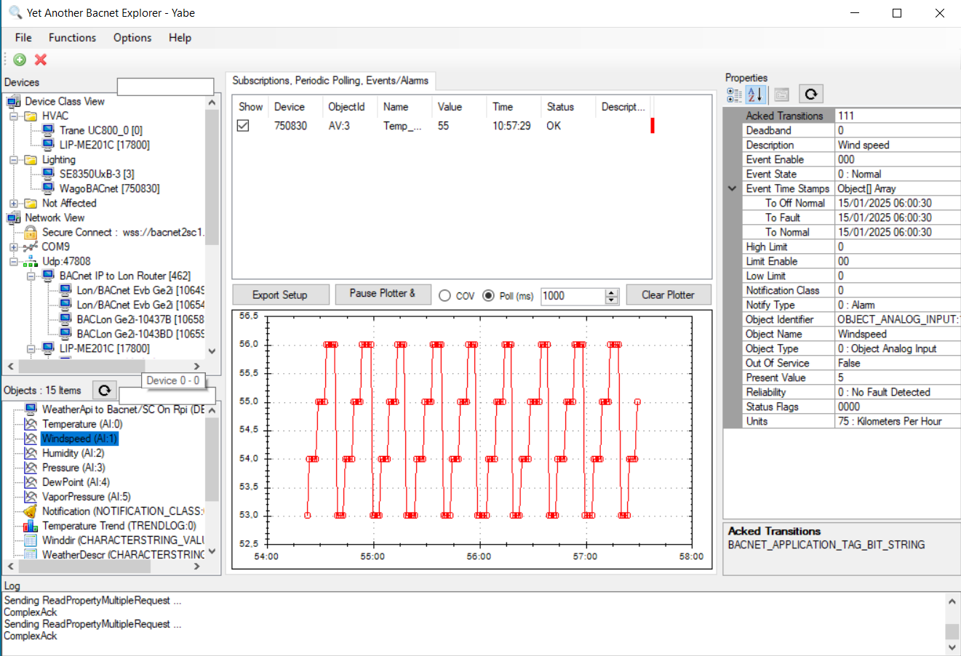
Task: Click the Clear Plotter button
Action: click(668, 295)
